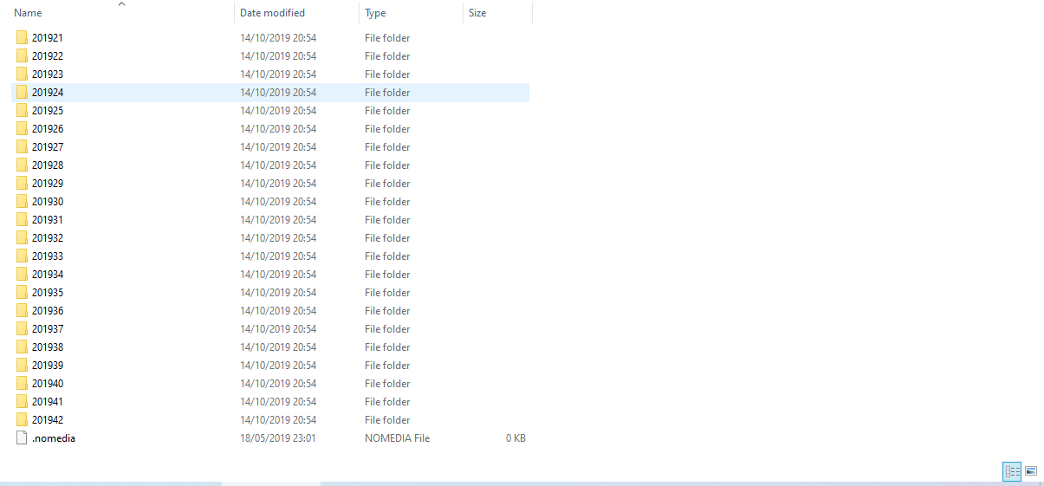Switch to Large icons view layout
1044x486 pixels.
(1031, 471)
